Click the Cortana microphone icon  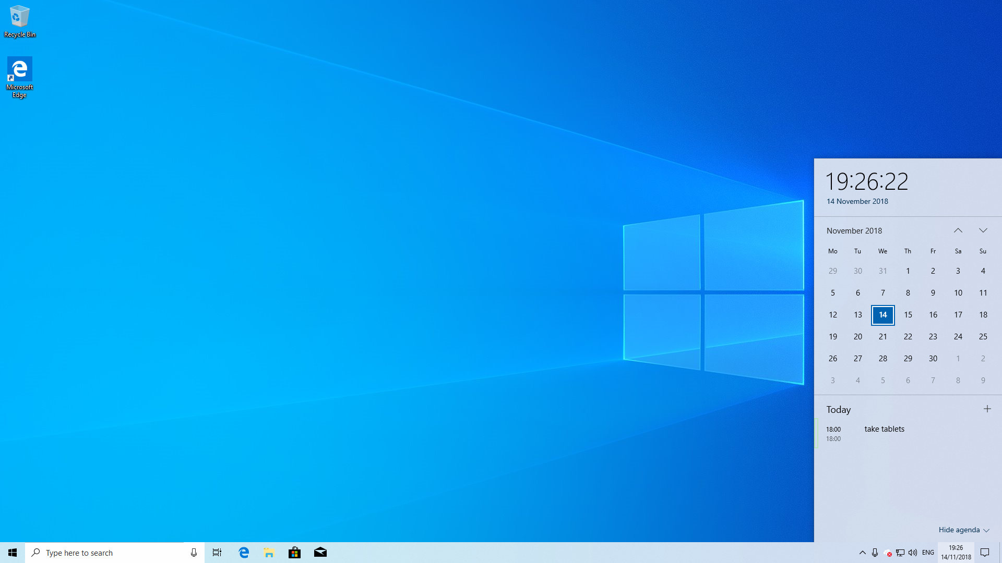coord(194,553)
